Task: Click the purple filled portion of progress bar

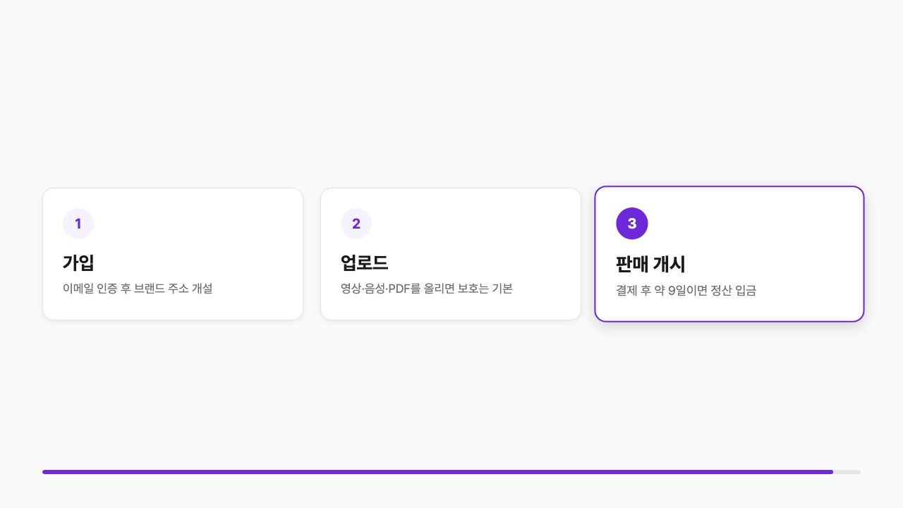Action: point(437,472)
